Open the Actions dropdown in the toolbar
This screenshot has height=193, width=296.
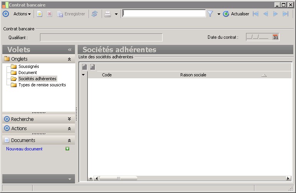[22, 14]
